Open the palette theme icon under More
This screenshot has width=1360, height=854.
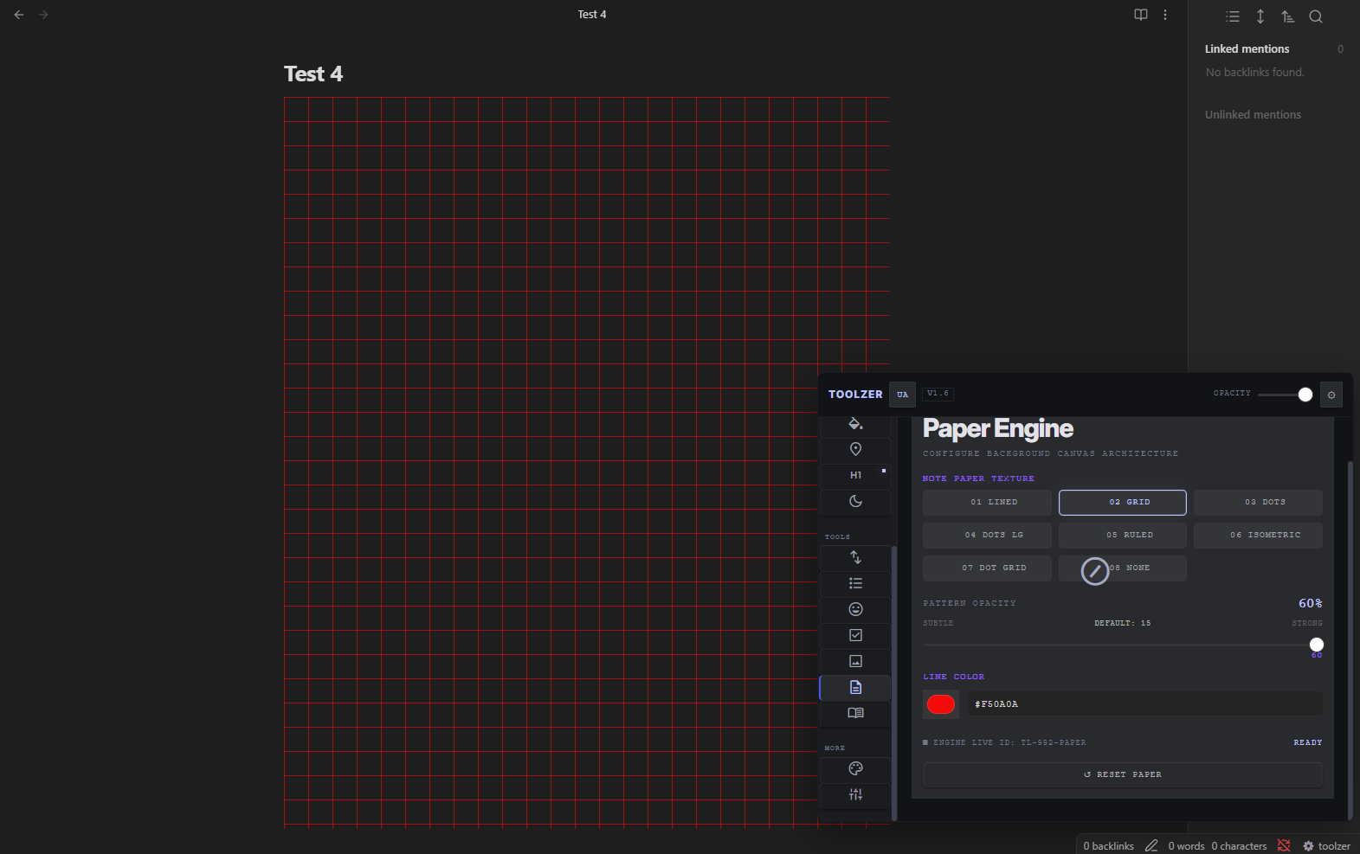point(855,768)
